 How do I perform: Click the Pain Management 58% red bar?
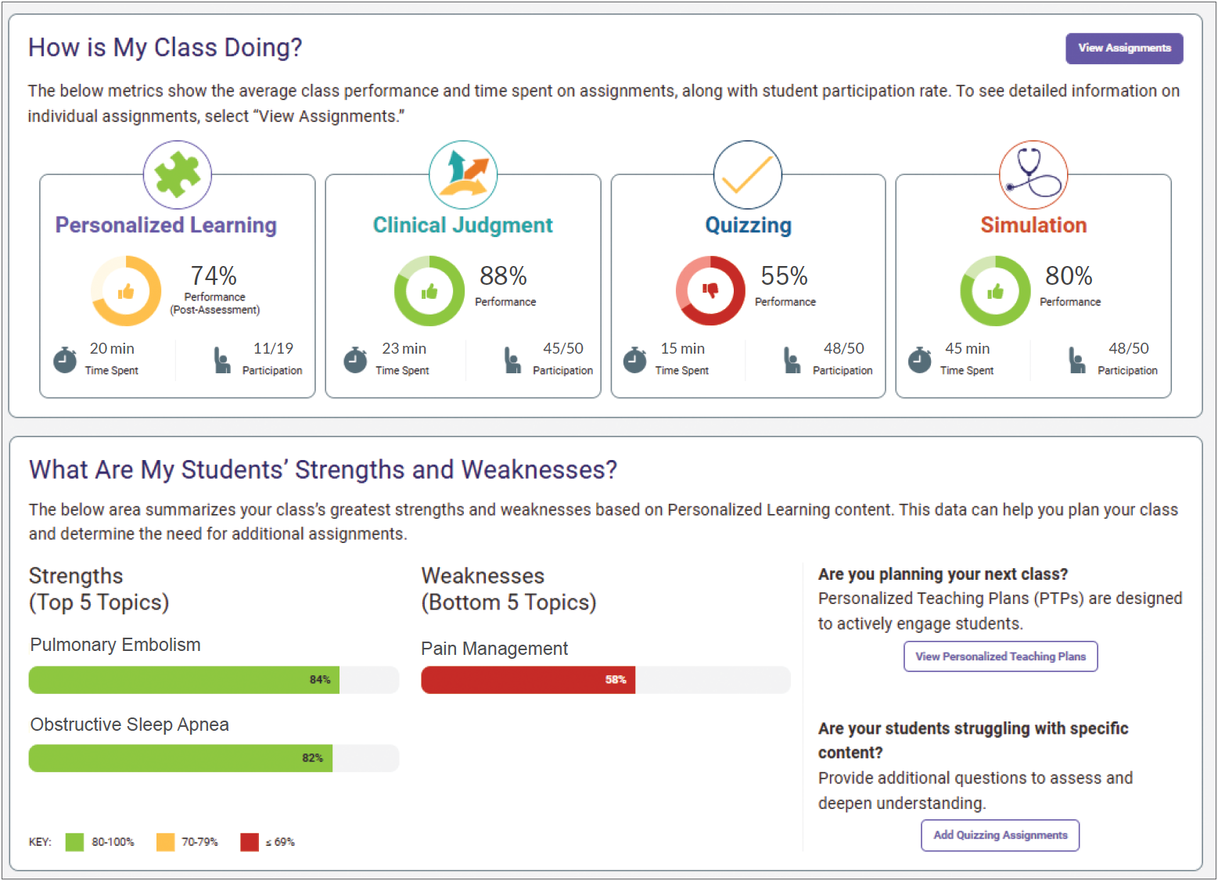click(528, 680)
